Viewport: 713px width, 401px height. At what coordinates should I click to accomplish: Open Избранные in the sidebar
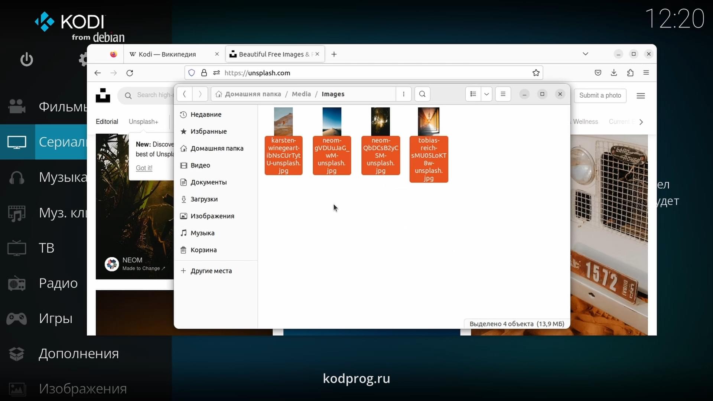point(216,131)
